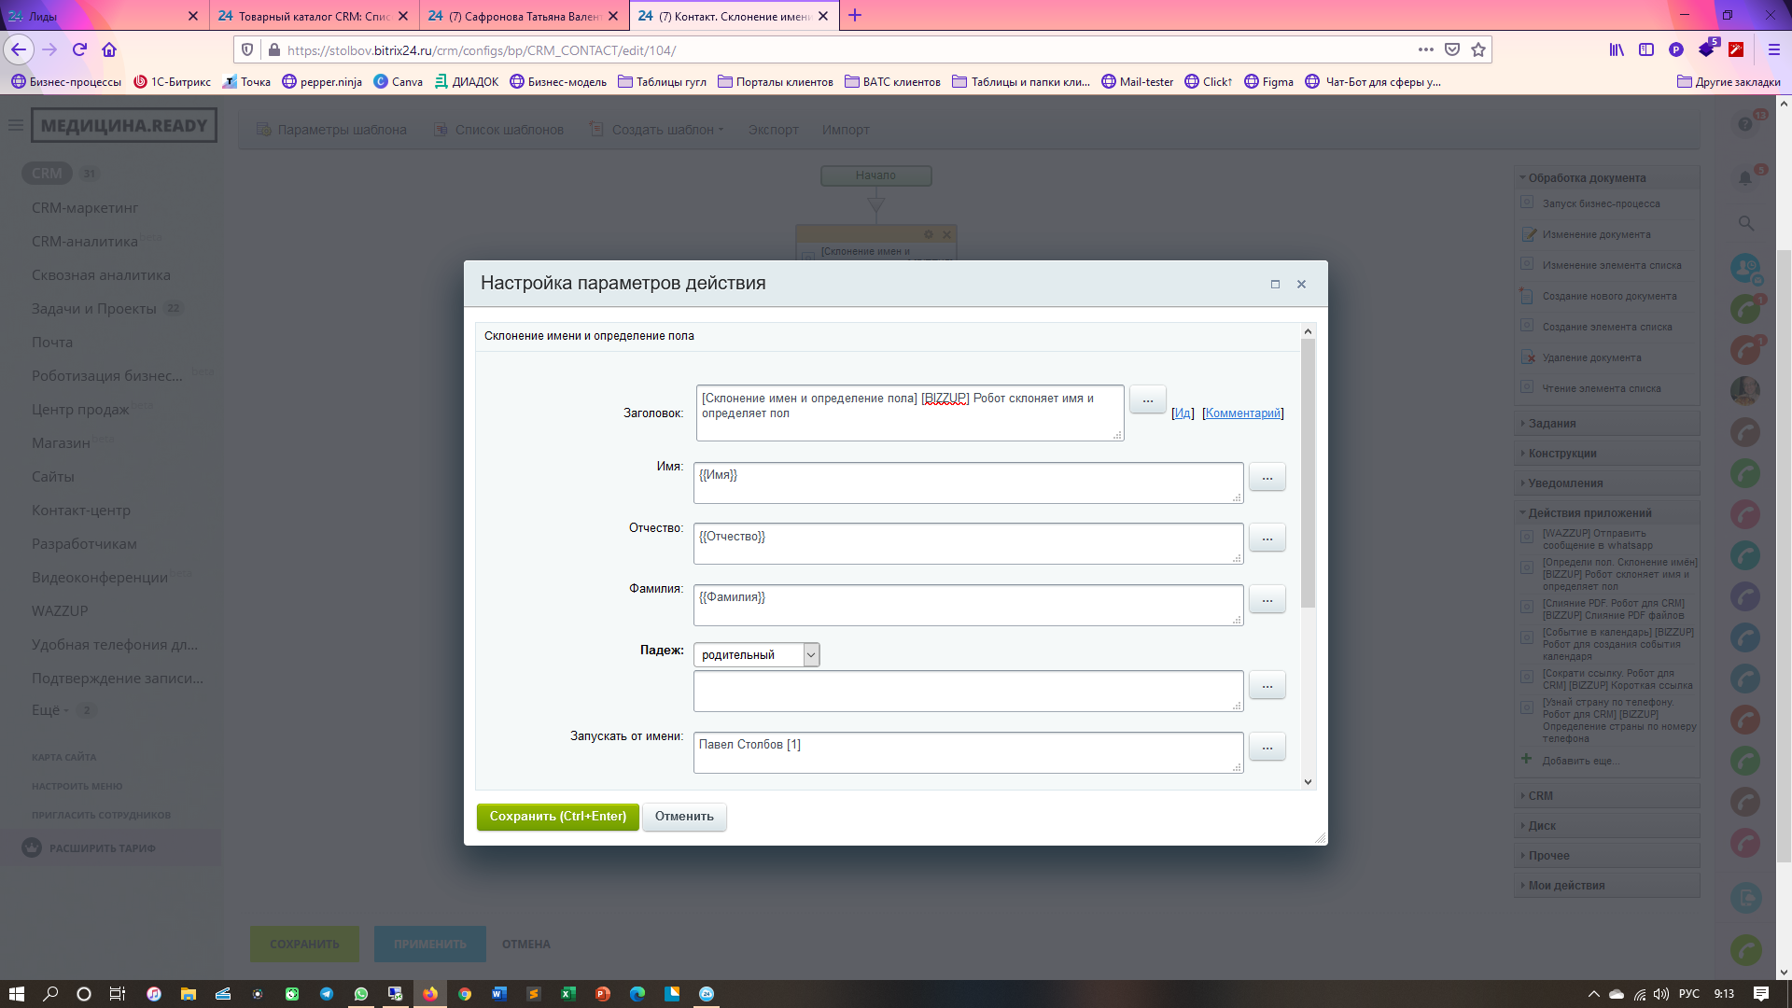1792x1008 pixels.
Task: Save settings with Сохранить (Ctrl+Enter) button
Action: [557, 817]
